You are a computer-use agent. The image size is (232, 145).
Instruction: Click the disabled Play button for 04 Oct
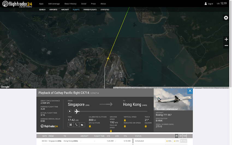[184, 141]
